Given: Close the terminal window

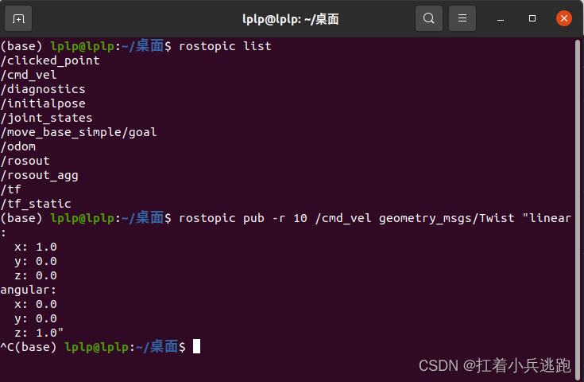Looking at the screenshot, I should pos(564,18).
